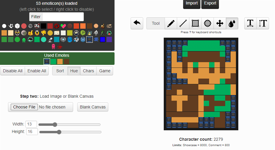This screenshot has width=275, height=150.
Task: Toggle the Sort option
Action: point(60,71)
